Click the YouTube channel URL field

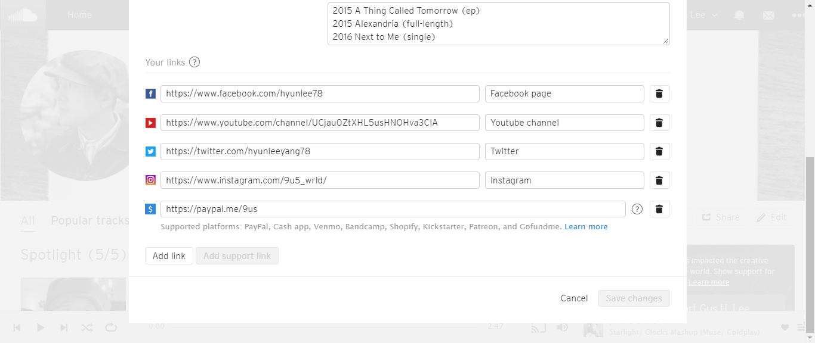click(x=320, y=123)
